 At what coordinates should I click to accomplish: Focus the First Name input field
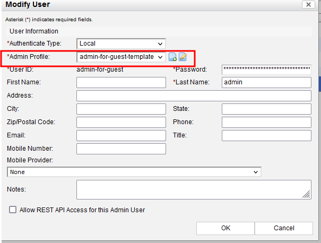click(121, 82)
